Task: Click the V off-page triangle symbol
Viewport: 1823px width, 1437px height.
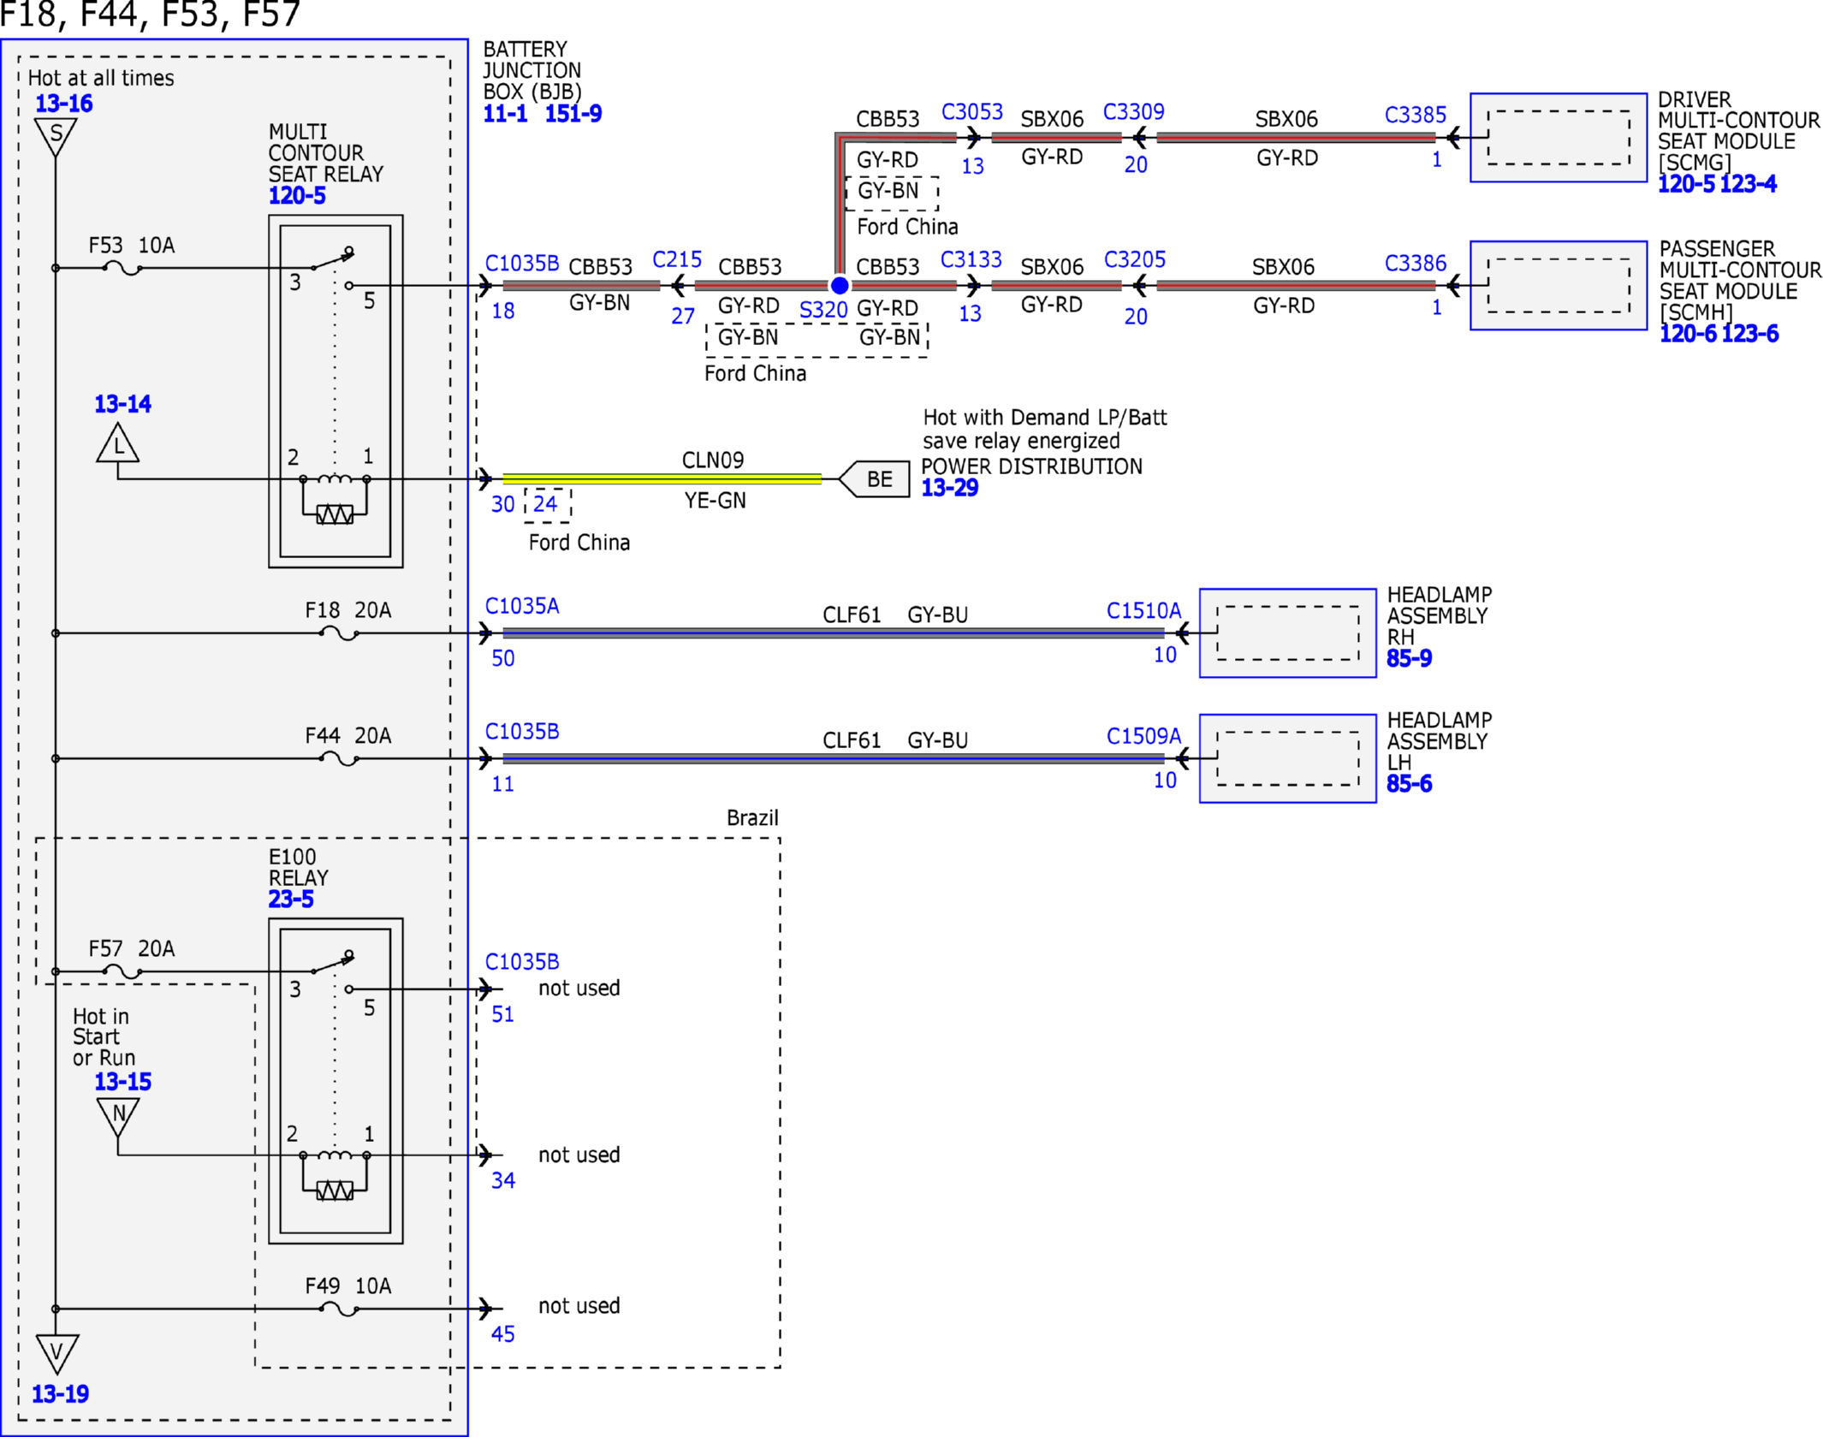Action: tap(56, 1353)
